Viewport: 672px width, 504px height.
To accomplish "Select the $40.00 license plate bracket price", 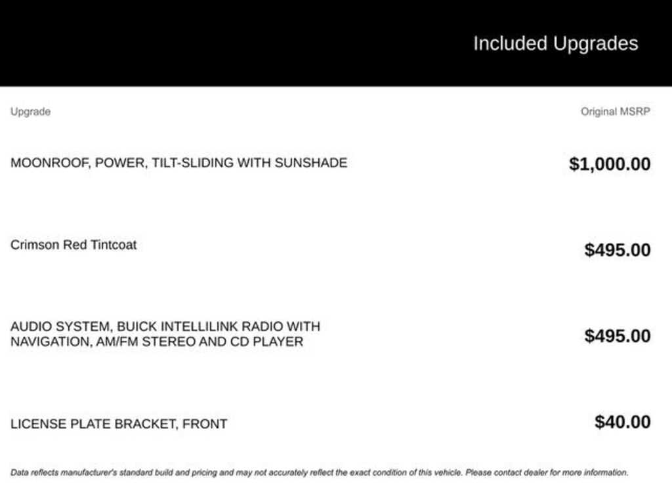I will pos(623,422).
